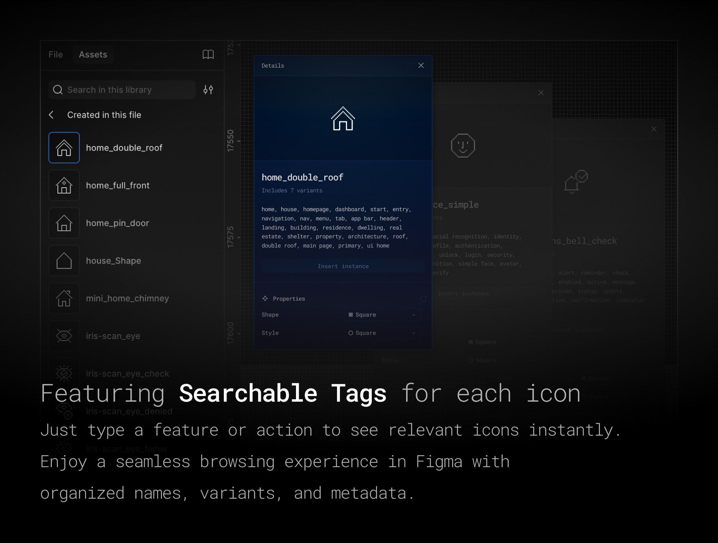Open the search filter options icon
The image size is (718, 543).
tap(208, 89)
